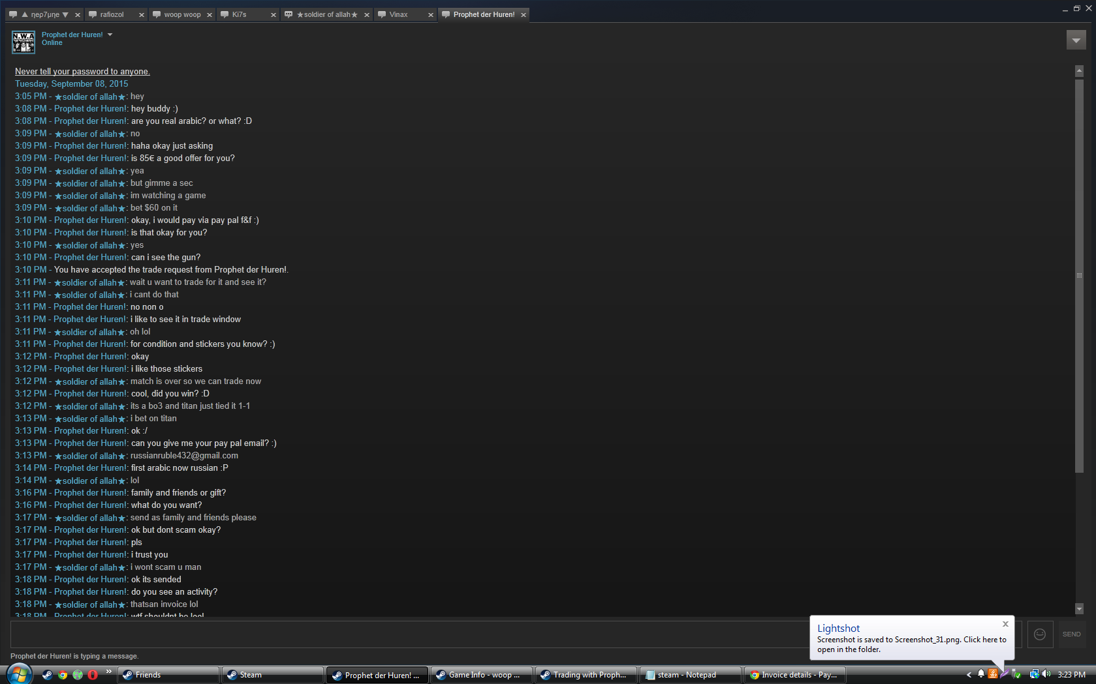Open the Windows Start menu orb
This screenshot has height=684, width=1096.
[x=19, y=674]
